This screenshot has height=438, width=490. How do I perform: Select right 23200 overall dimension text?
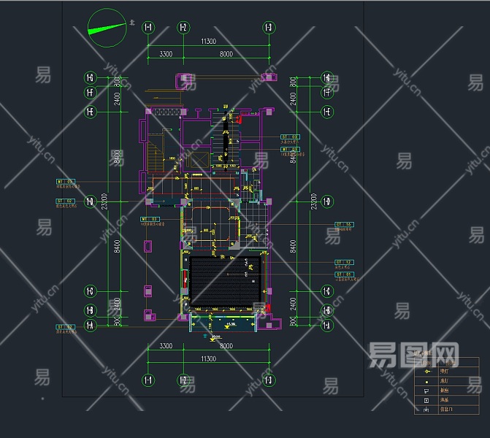tap(314, 201)
